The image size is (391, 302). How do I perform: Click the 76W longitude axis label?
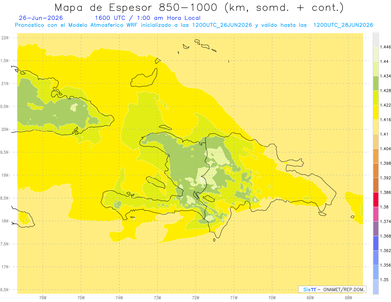(x=43, y=297)
